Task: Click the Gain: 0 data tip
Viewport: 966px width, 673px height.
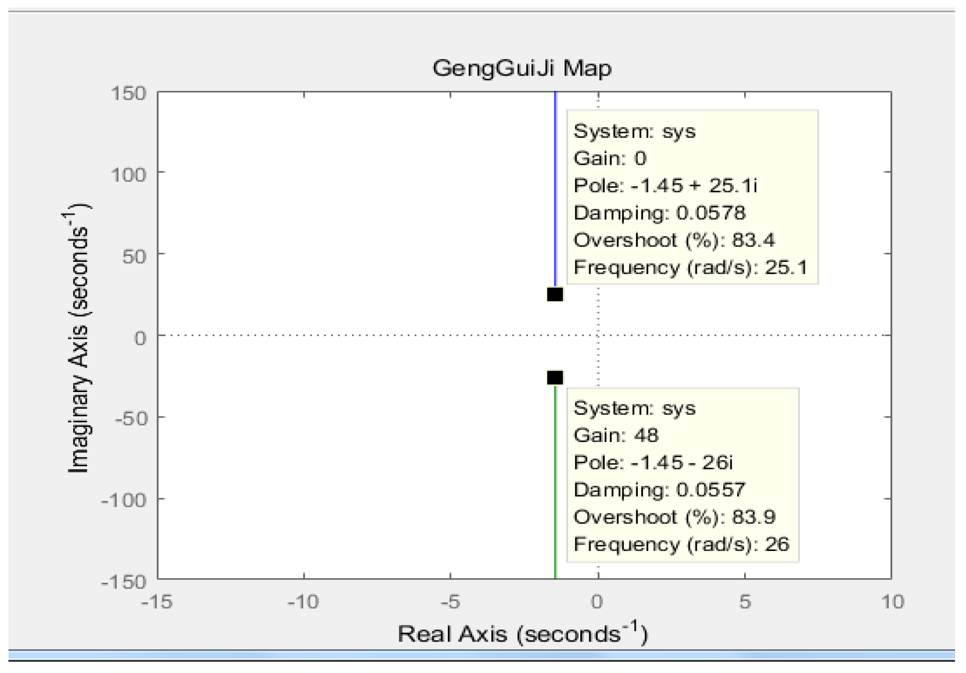Action: [x=692, y=197]
